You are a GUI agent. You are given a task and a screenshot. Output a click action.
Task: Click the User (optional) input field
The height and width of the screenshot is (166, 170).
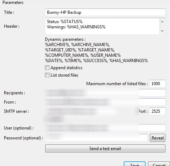pos(105,128)
